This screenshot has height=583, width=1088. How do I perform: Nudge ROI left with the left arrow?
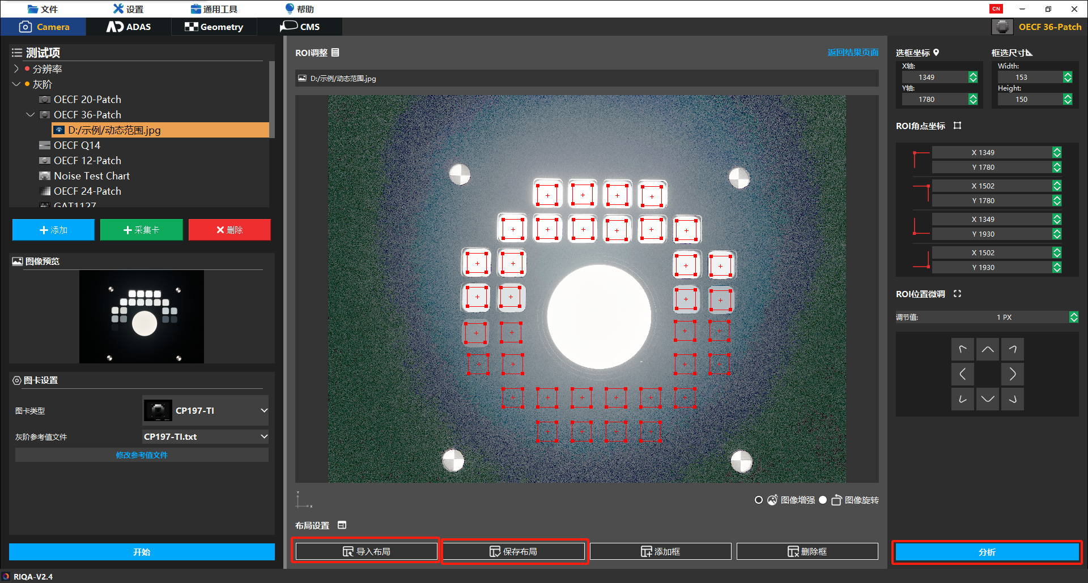point(962,374)
